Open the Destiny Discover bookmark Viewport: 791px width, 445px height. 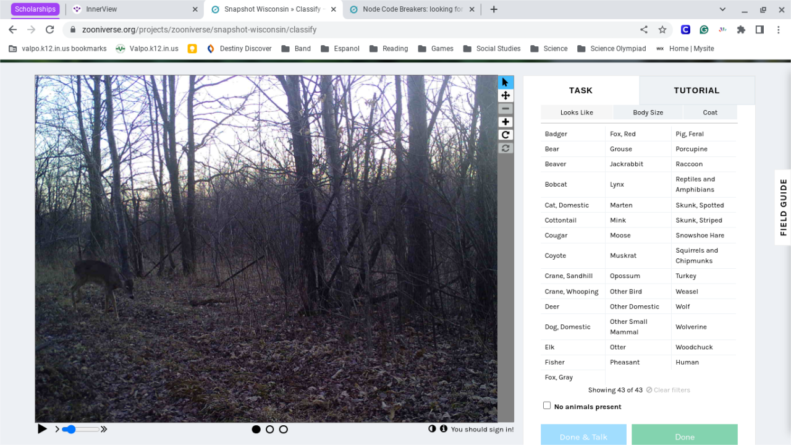coord(239,49)
